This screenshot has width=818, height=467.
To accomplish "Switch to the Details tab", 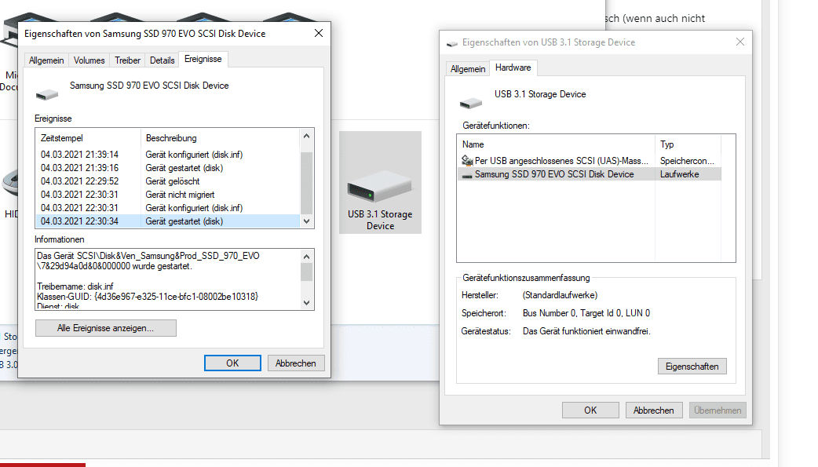I will (x=163, y=60).
